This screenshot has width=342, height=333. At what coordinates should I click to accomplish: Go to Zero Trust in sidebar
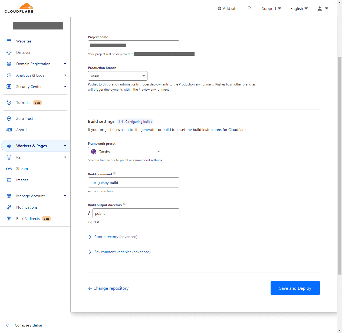tap(25, 118)
